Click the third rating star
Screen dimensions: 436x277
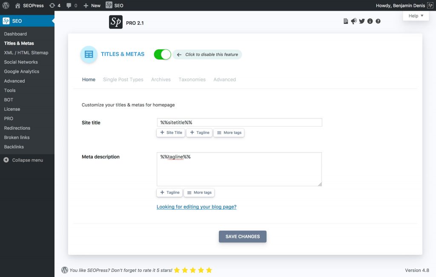(193, 270)
